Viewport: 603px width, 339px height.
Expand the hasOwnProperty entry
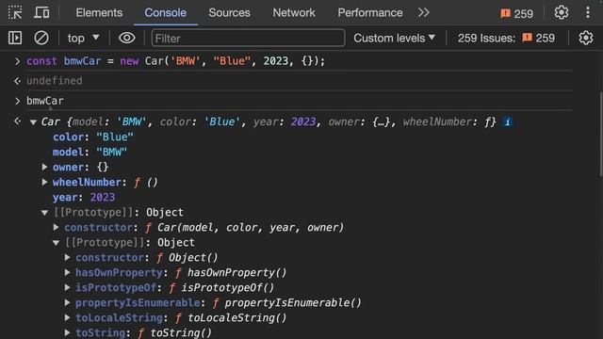[x=67, y=272]
